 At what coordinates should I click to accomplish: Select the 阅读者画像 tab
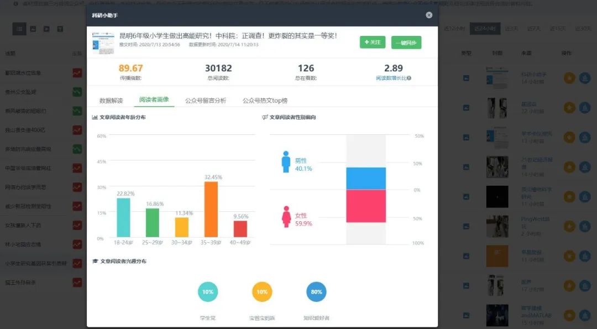[x=154, y=100]
